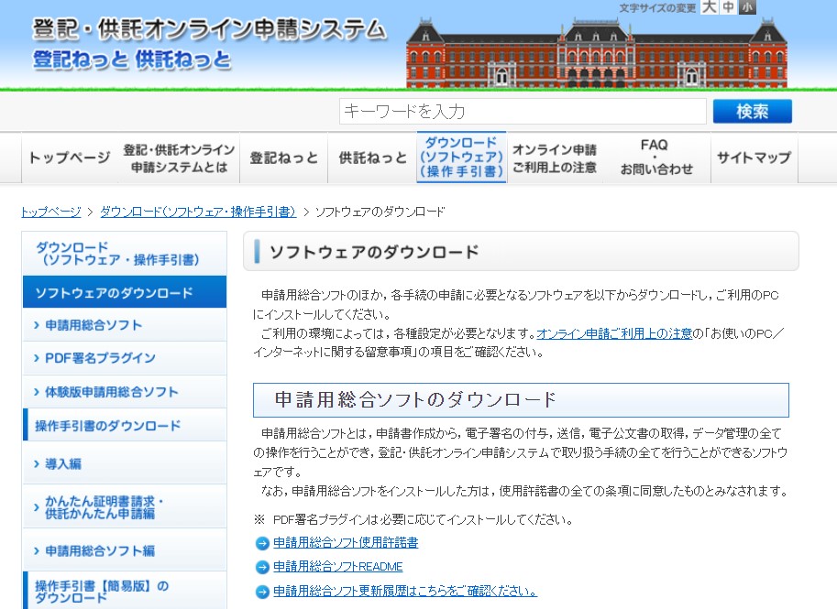Image resolution: width=837 pixels, height=609 pixels.
Task: Click the arrow icon beside 申請用総合ソフトREADME
Action: coord(262,567)
